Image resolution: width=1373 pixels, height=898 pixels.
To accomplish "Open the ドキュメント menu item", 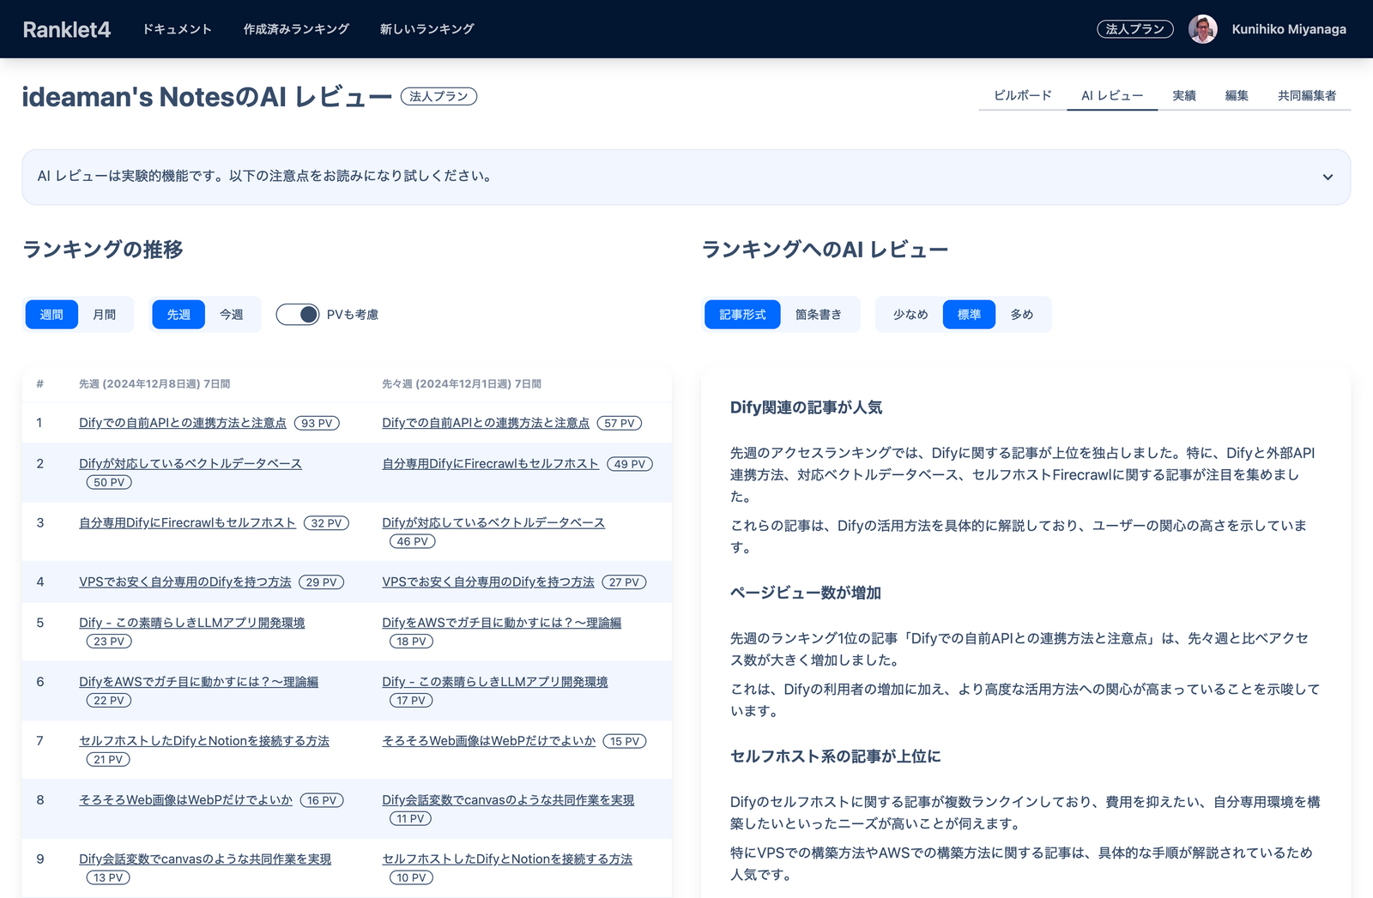I will coord(177,29).
